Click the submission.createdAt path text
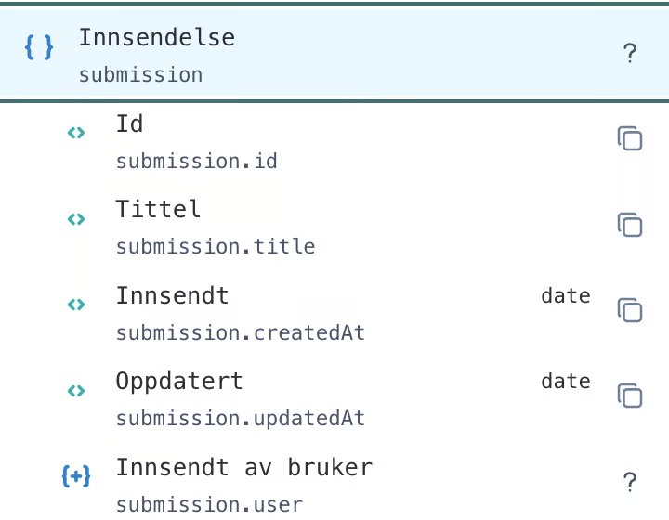Viewport: 669px width, 520px height. click(x=240, y=332)
